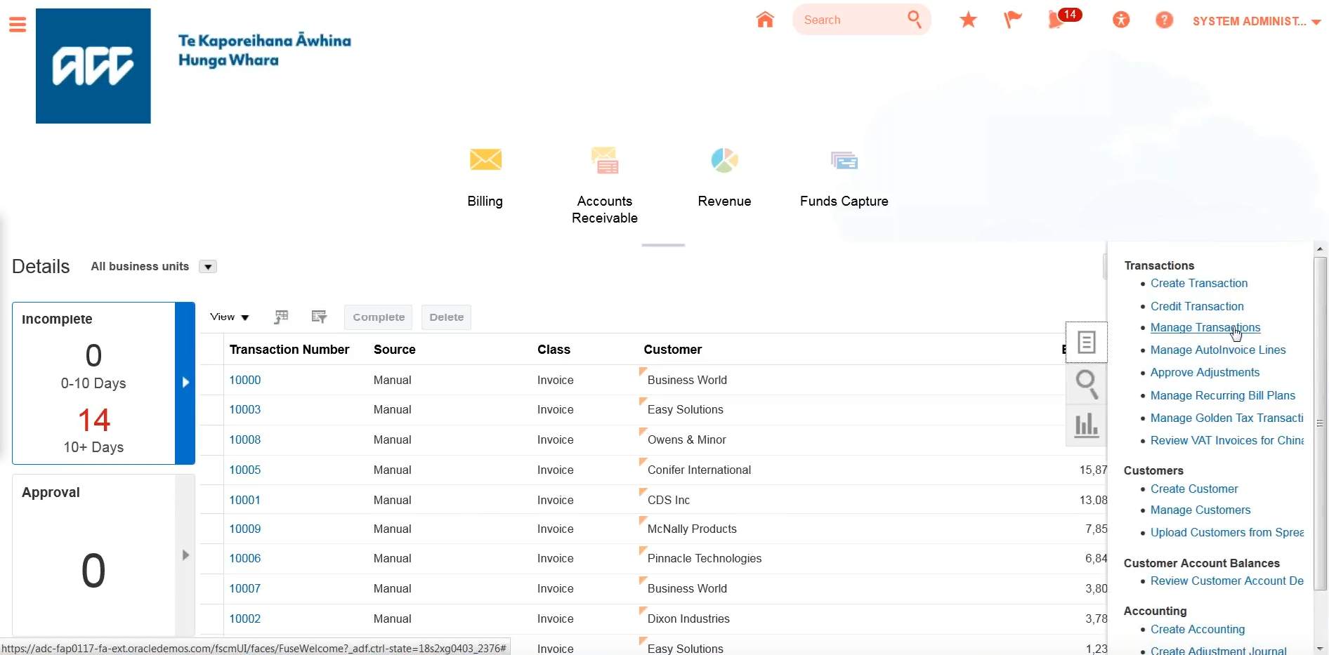Open the hamburger navigator menu
Viewport: 1329px width, 655px height.
pyautogui.click(x=18, y=25)
